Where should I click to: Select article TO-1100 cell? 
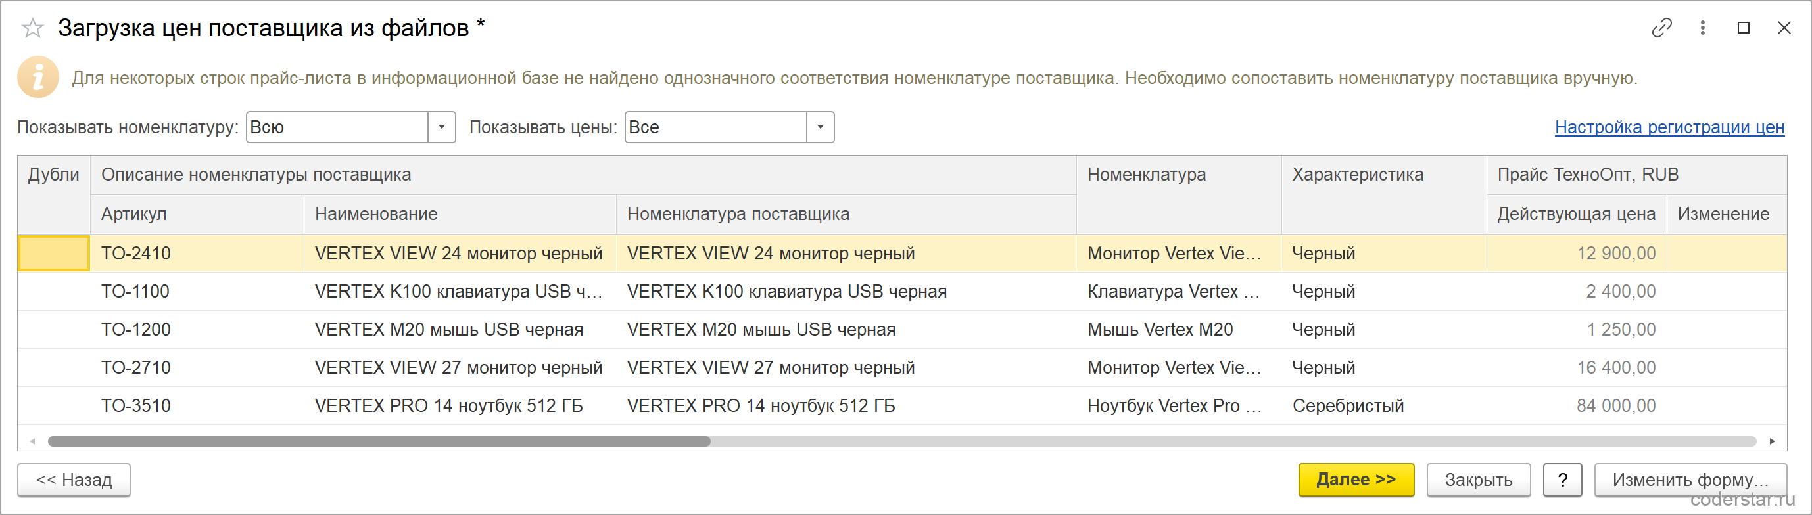point(197,292)
